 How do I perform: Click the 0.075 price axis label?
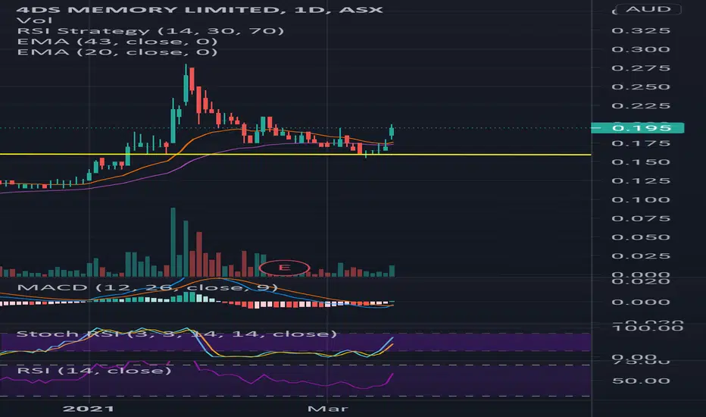point(641,218)
